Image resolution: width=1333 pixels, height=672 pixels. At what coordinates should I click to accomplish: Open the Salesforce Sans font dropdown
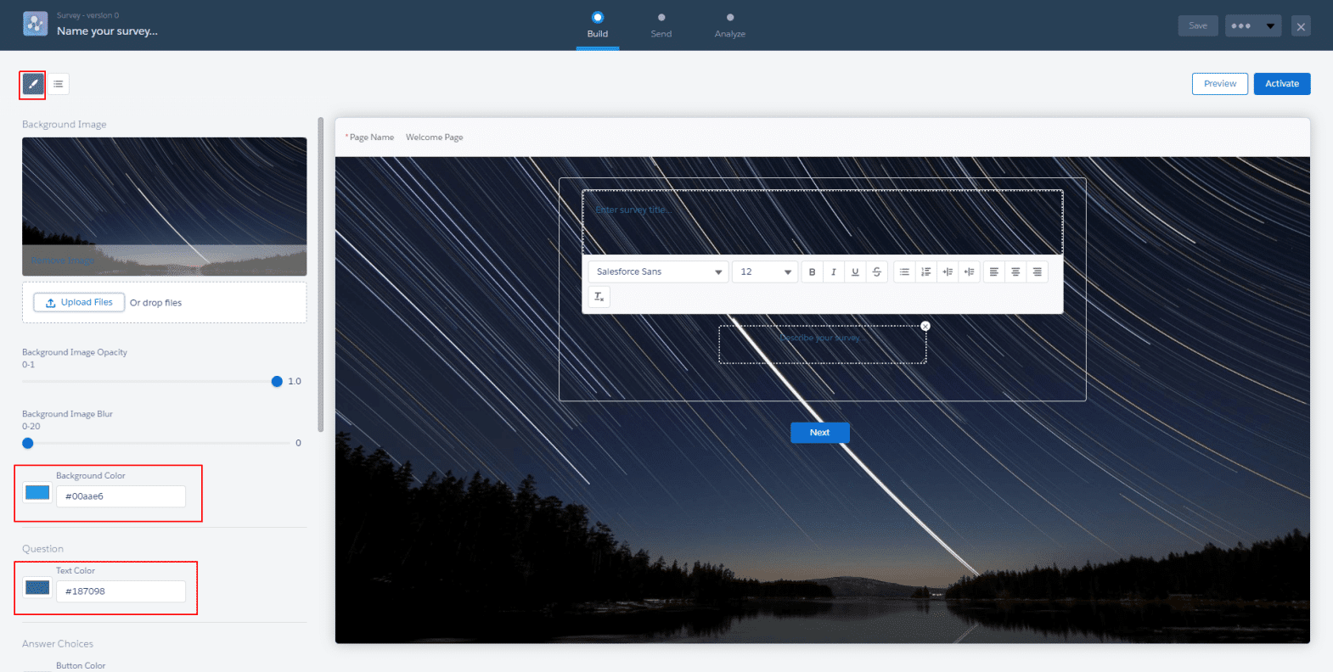coord(658,272)
